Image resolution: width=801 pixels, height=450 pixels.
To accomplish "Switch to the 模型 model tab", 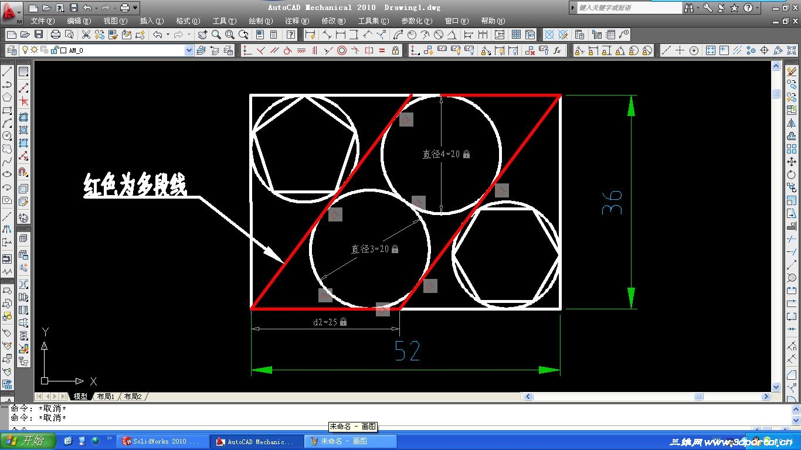I will tap(80, 397).
